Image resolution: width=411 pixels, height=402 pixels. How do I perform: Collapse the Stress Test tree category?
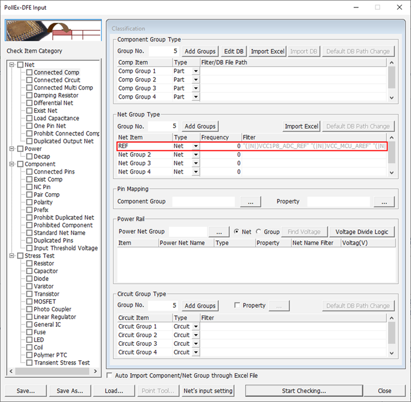tap(11, 256)
